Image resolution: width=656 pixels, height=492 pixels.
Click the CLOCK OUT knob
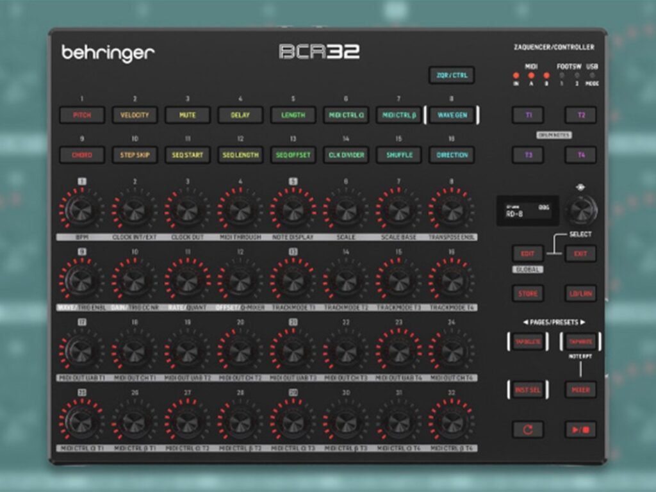[x=187, y=209]
